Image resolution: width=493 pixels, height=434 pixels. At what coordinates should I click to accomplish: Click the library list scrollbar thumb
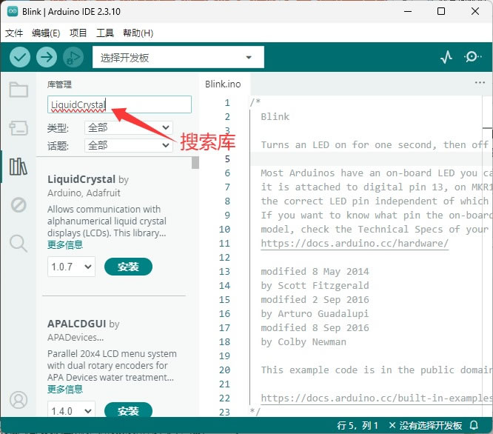point(195,163)
